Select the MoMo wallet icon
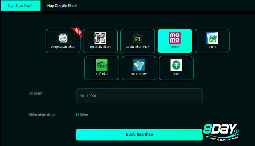The image size is (255, 146). click(175, 38)
